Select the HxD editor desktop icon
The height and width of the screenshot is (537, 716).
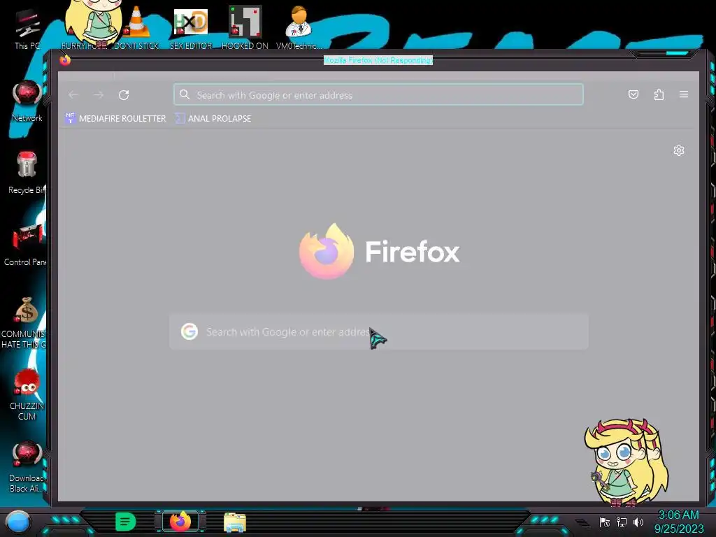pyautogui.click(x=191, y=28)
